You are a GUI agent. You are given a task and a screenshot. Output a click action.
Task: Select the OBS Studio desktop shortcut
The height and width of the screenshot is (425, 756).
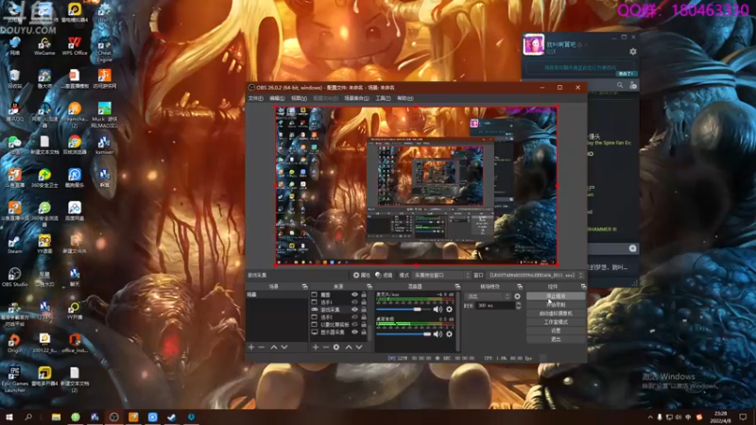[14, 278]
